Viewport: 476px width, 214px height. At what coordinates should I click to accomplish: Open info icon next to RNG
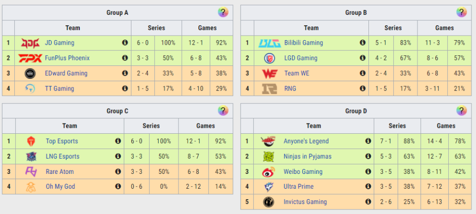click(x=362, y=88)
